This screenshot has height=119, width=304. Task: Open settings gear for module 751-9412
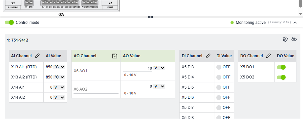coord(285,39)
